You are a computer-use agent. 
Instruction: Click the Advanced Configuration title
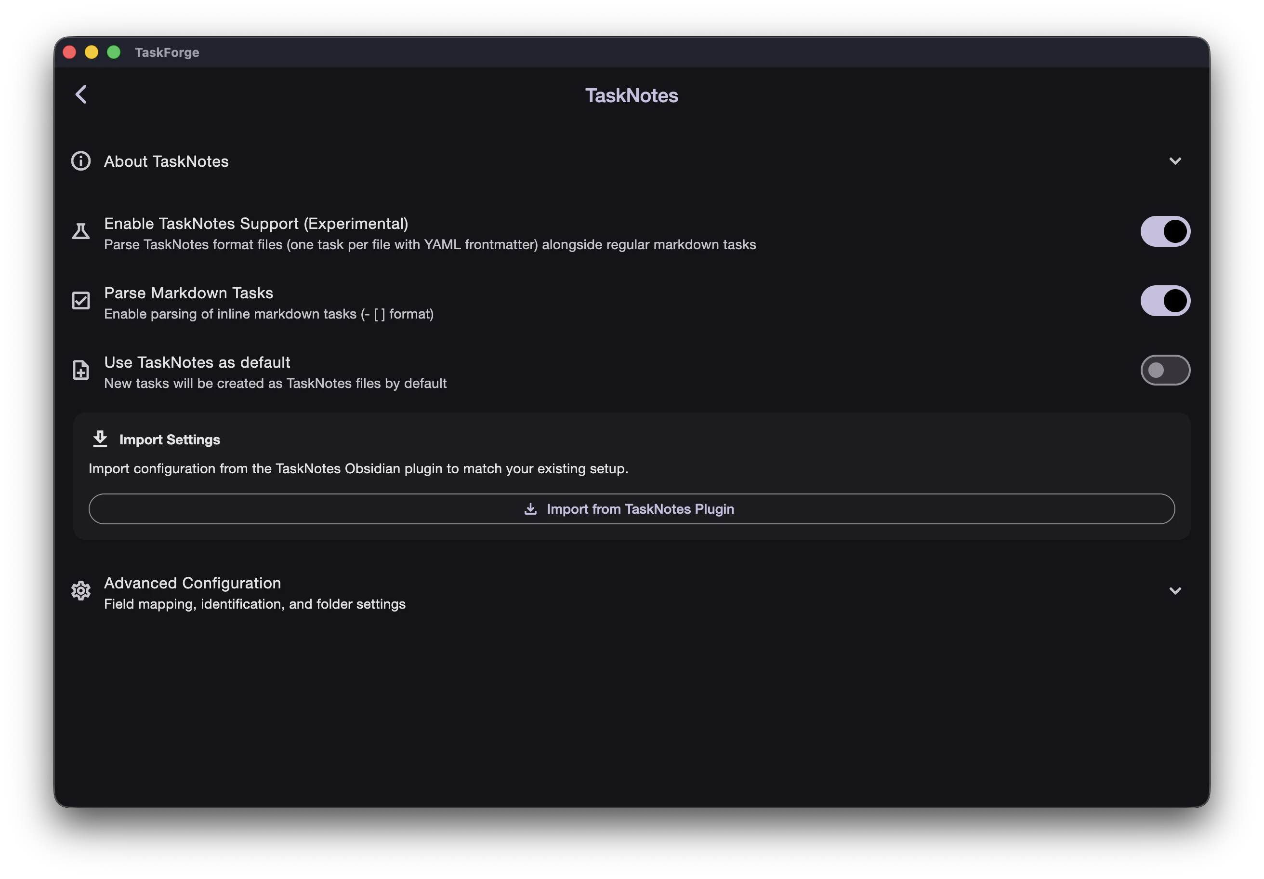[192, 583]
